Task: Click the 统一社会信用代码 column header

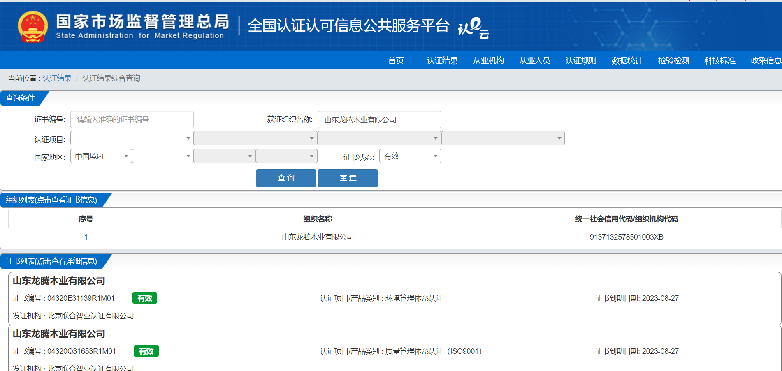Action: (x=627, y=219)
